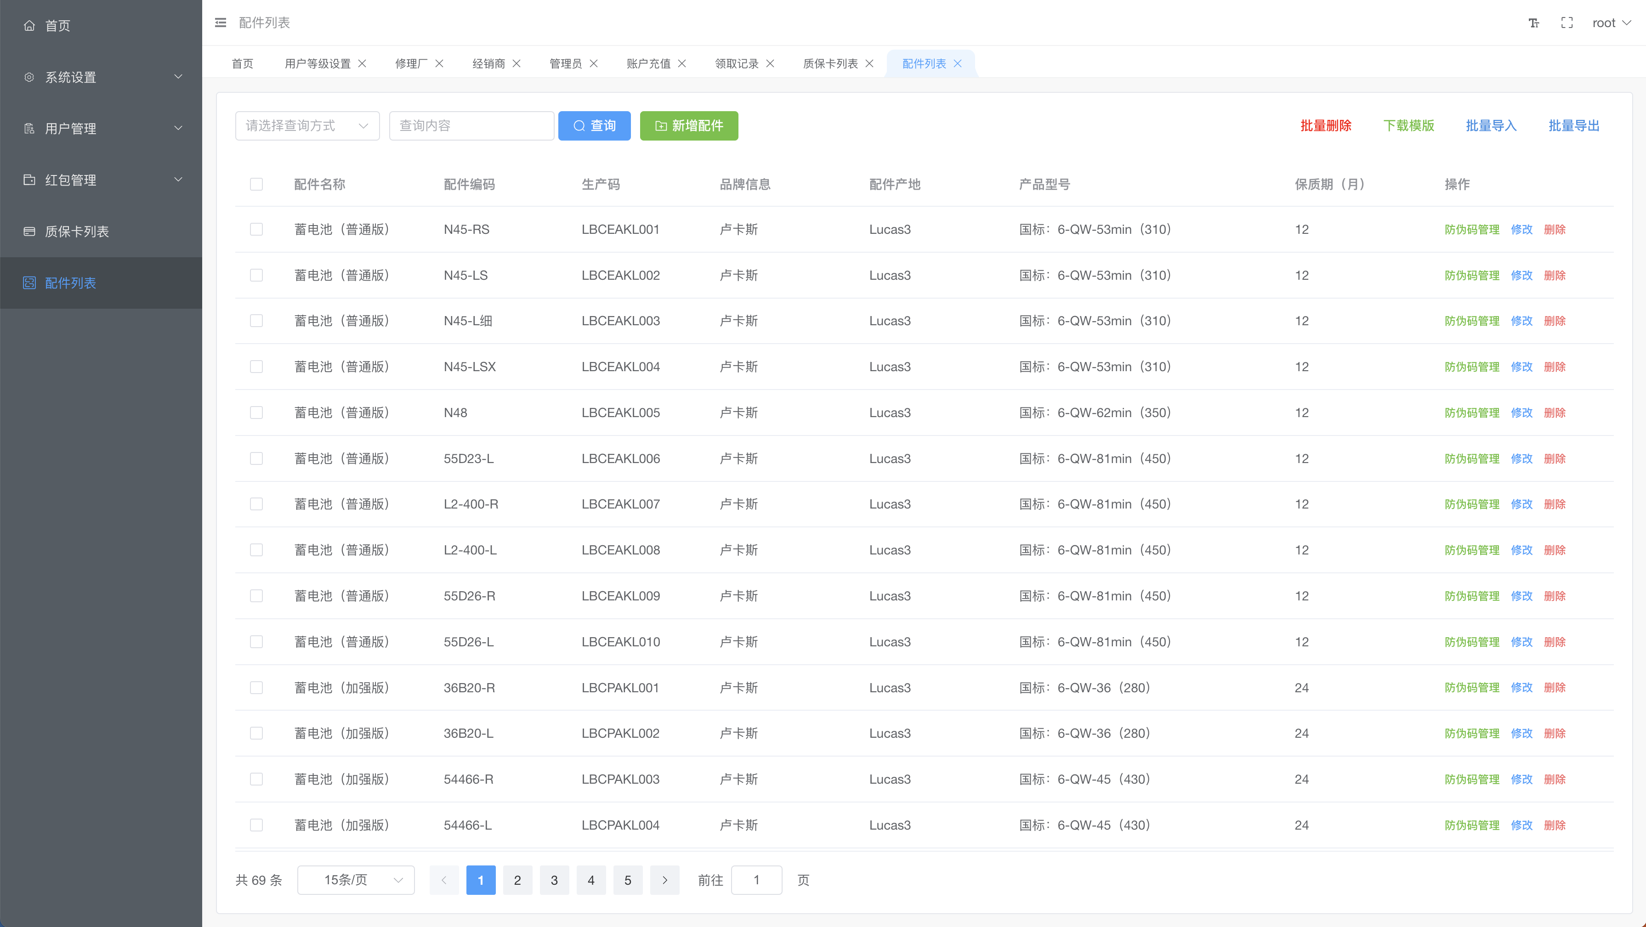1646x927 pixels.
Task: Click the 批量导入 link
Action: 1491,126
